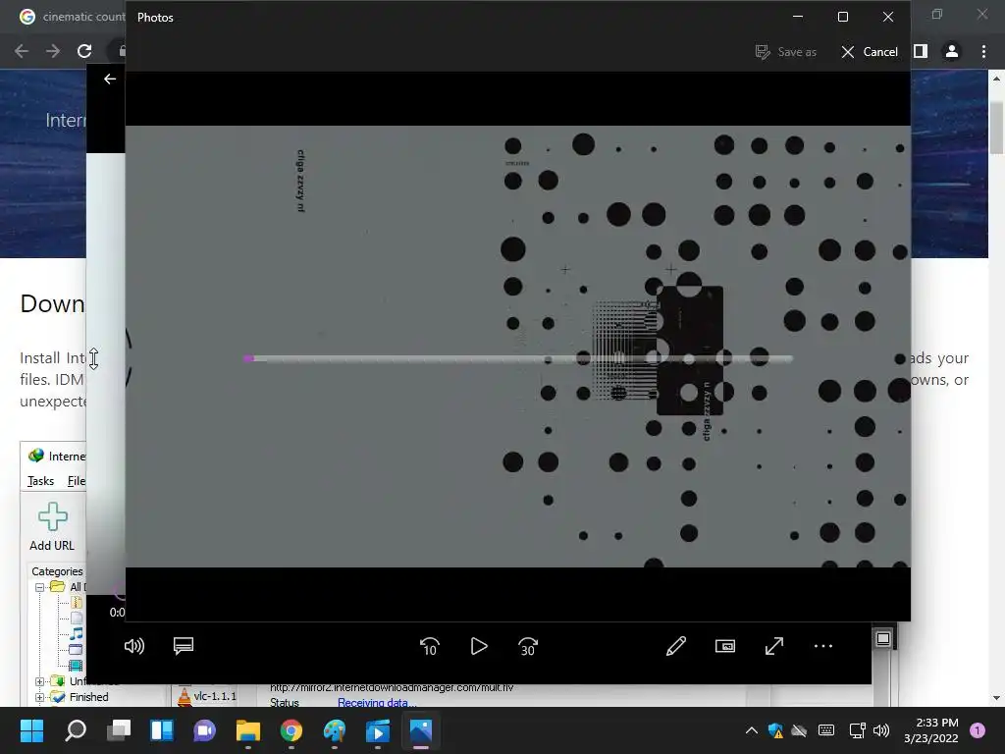Click browser page vertical scrollbar thumb
Image resolution: width=1005 pixels, height=754 pixels.
tap(996, 127)
